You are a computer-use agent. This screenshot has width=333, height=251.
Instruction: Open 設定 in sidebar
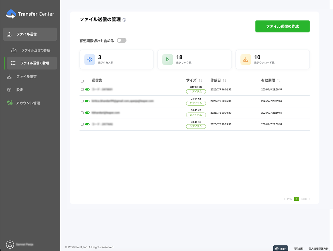[x=20, y=90]
